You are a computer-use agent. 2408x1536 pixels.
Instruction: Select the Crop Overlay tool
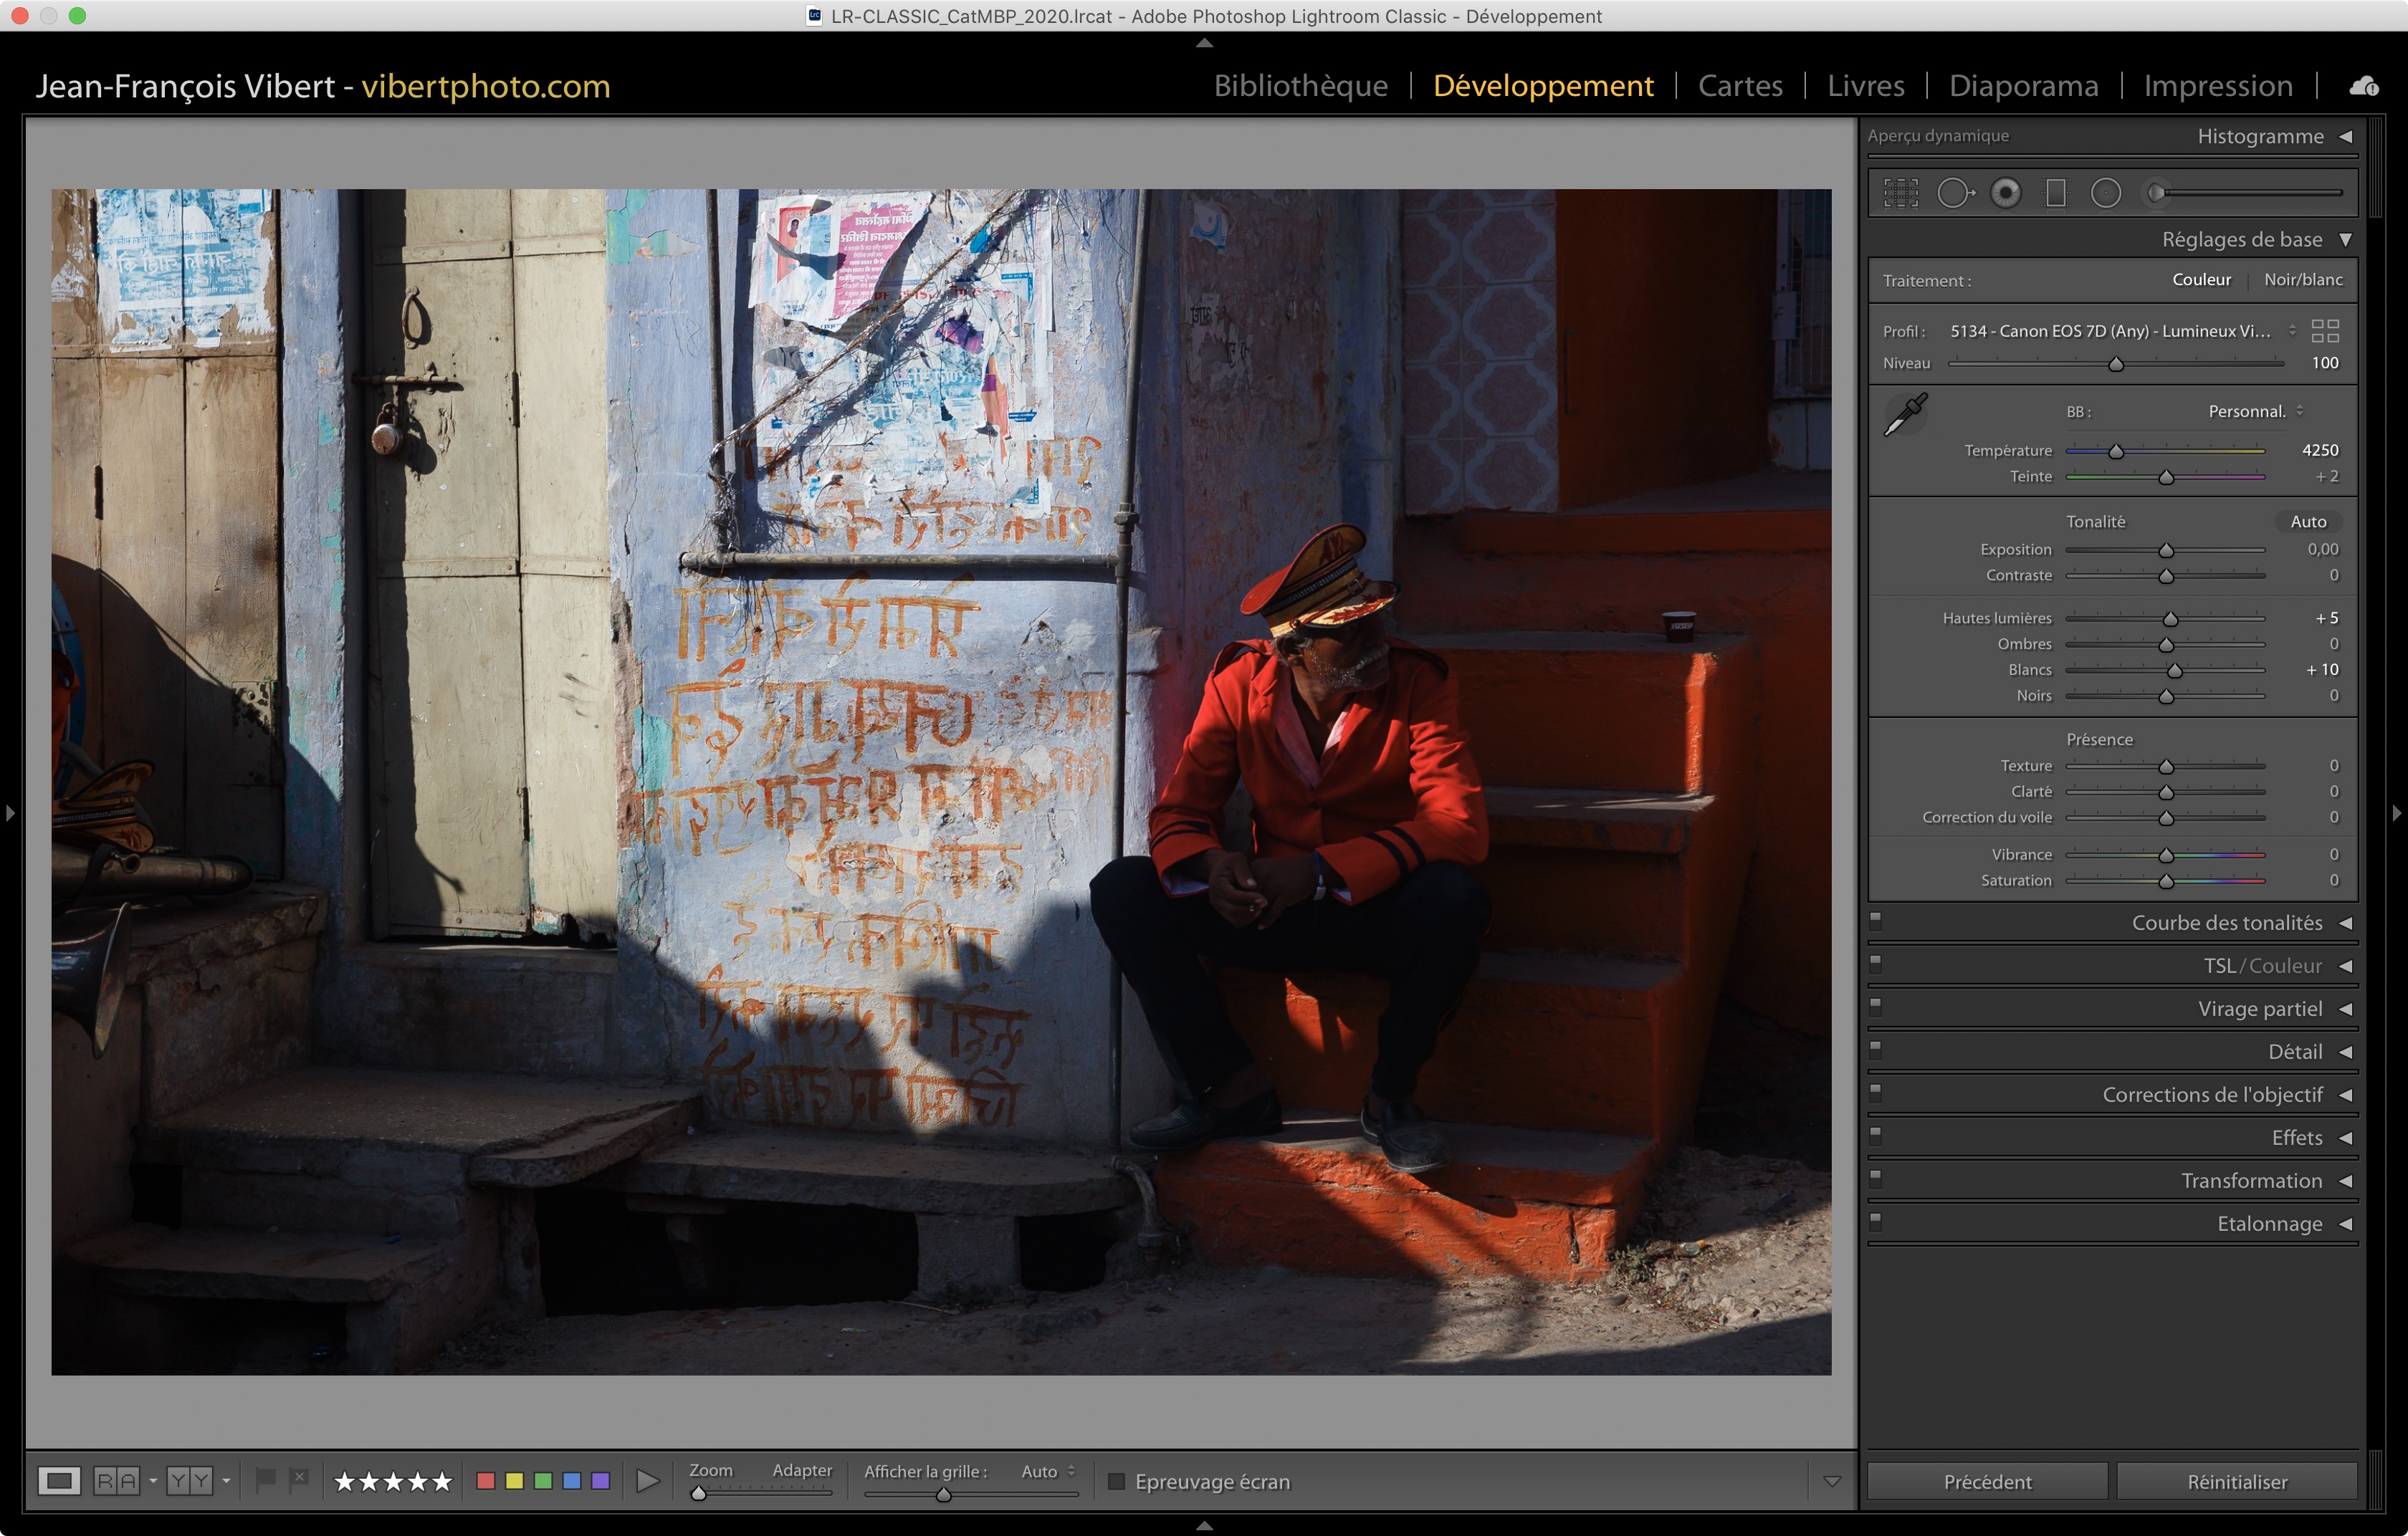coord(1901,193)
